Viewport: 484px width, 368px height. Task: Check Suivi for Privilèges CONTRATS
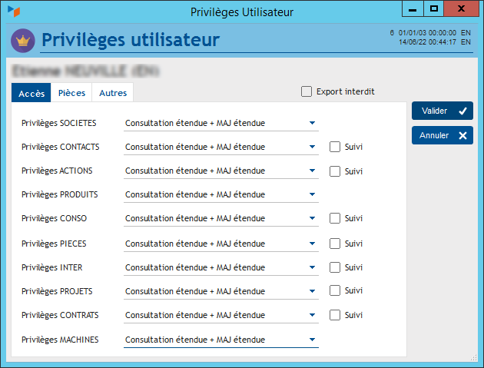click(x=335, y=315)
